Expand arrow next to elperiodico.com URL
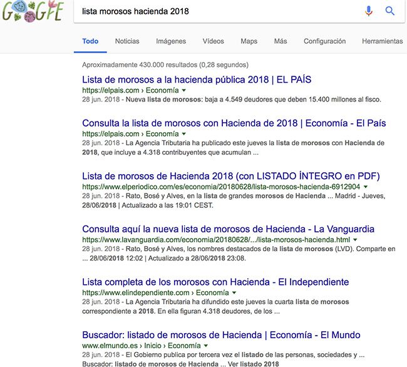 (366, 187)
